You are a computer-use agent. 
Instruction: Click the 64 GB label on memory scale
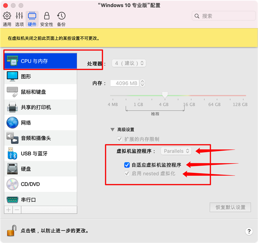[214, 104]
